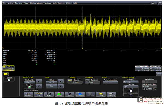Open the f(x) Math action
This screenshot has width=164, height=106.
click(x=49, y=94)
